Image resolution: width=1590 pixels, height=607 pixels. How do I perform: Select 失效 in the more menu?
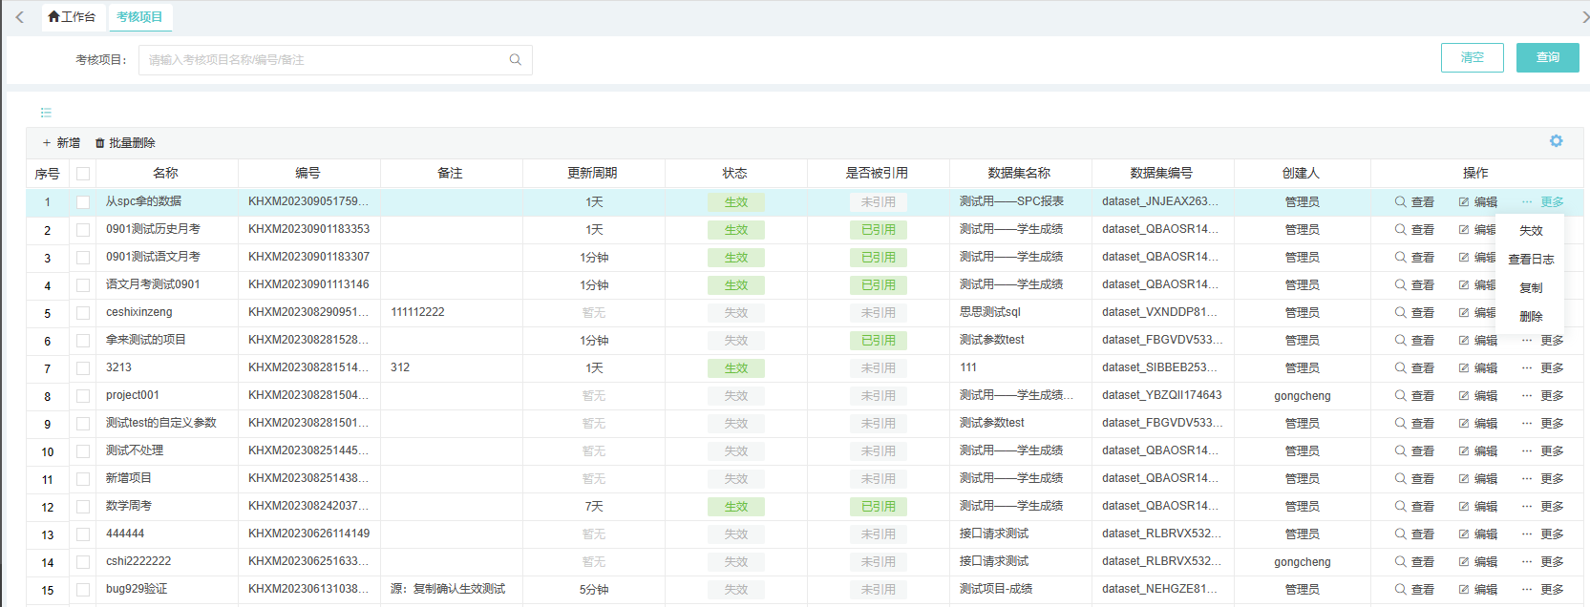1531,231
